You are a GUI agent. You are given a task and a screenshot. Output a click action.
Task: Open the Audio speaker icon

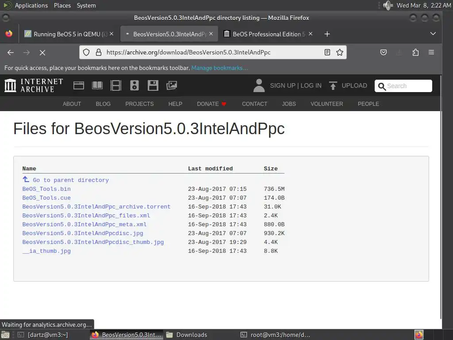tap(134, 85)
